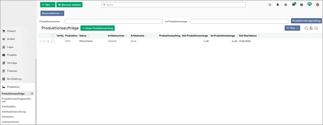Check the row checkbox for order 1000

(x=53, y=41)
